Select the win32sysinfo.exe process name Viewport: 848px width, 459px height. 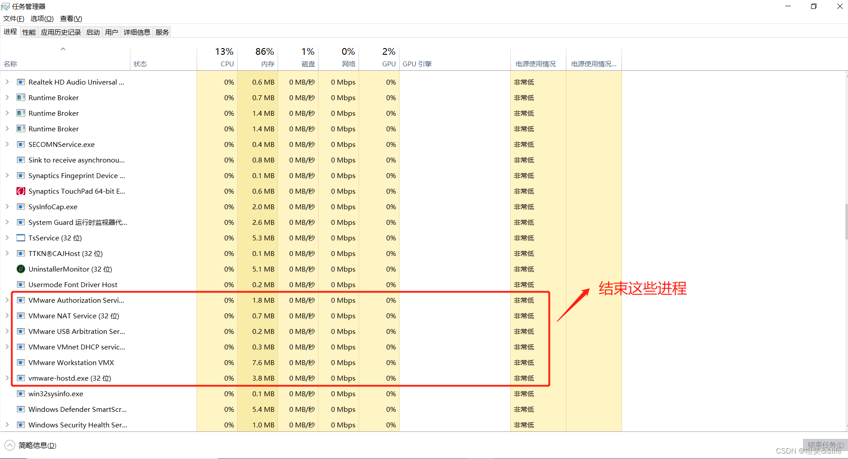(56, 394)
